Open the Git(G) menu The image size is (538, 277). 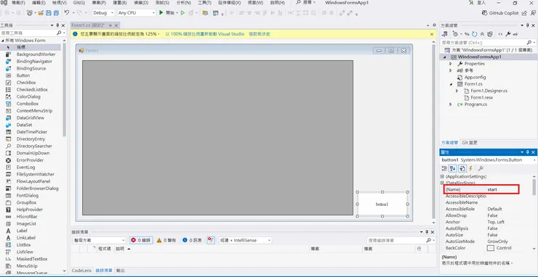tap(79, 3)
